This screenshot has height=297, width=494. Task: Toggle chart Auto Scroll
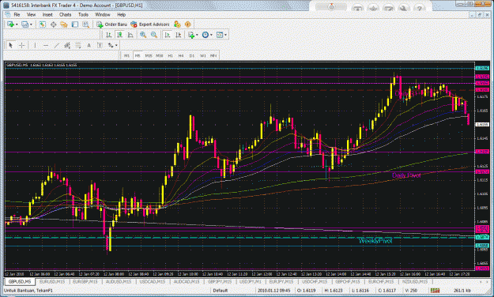[x=168, y=35]
